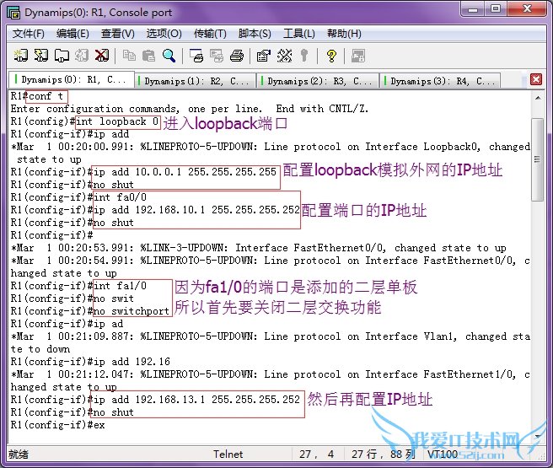The image size is (553, 468).
Task: Open Find with the magnifier icon
Action: coord(169,56)
